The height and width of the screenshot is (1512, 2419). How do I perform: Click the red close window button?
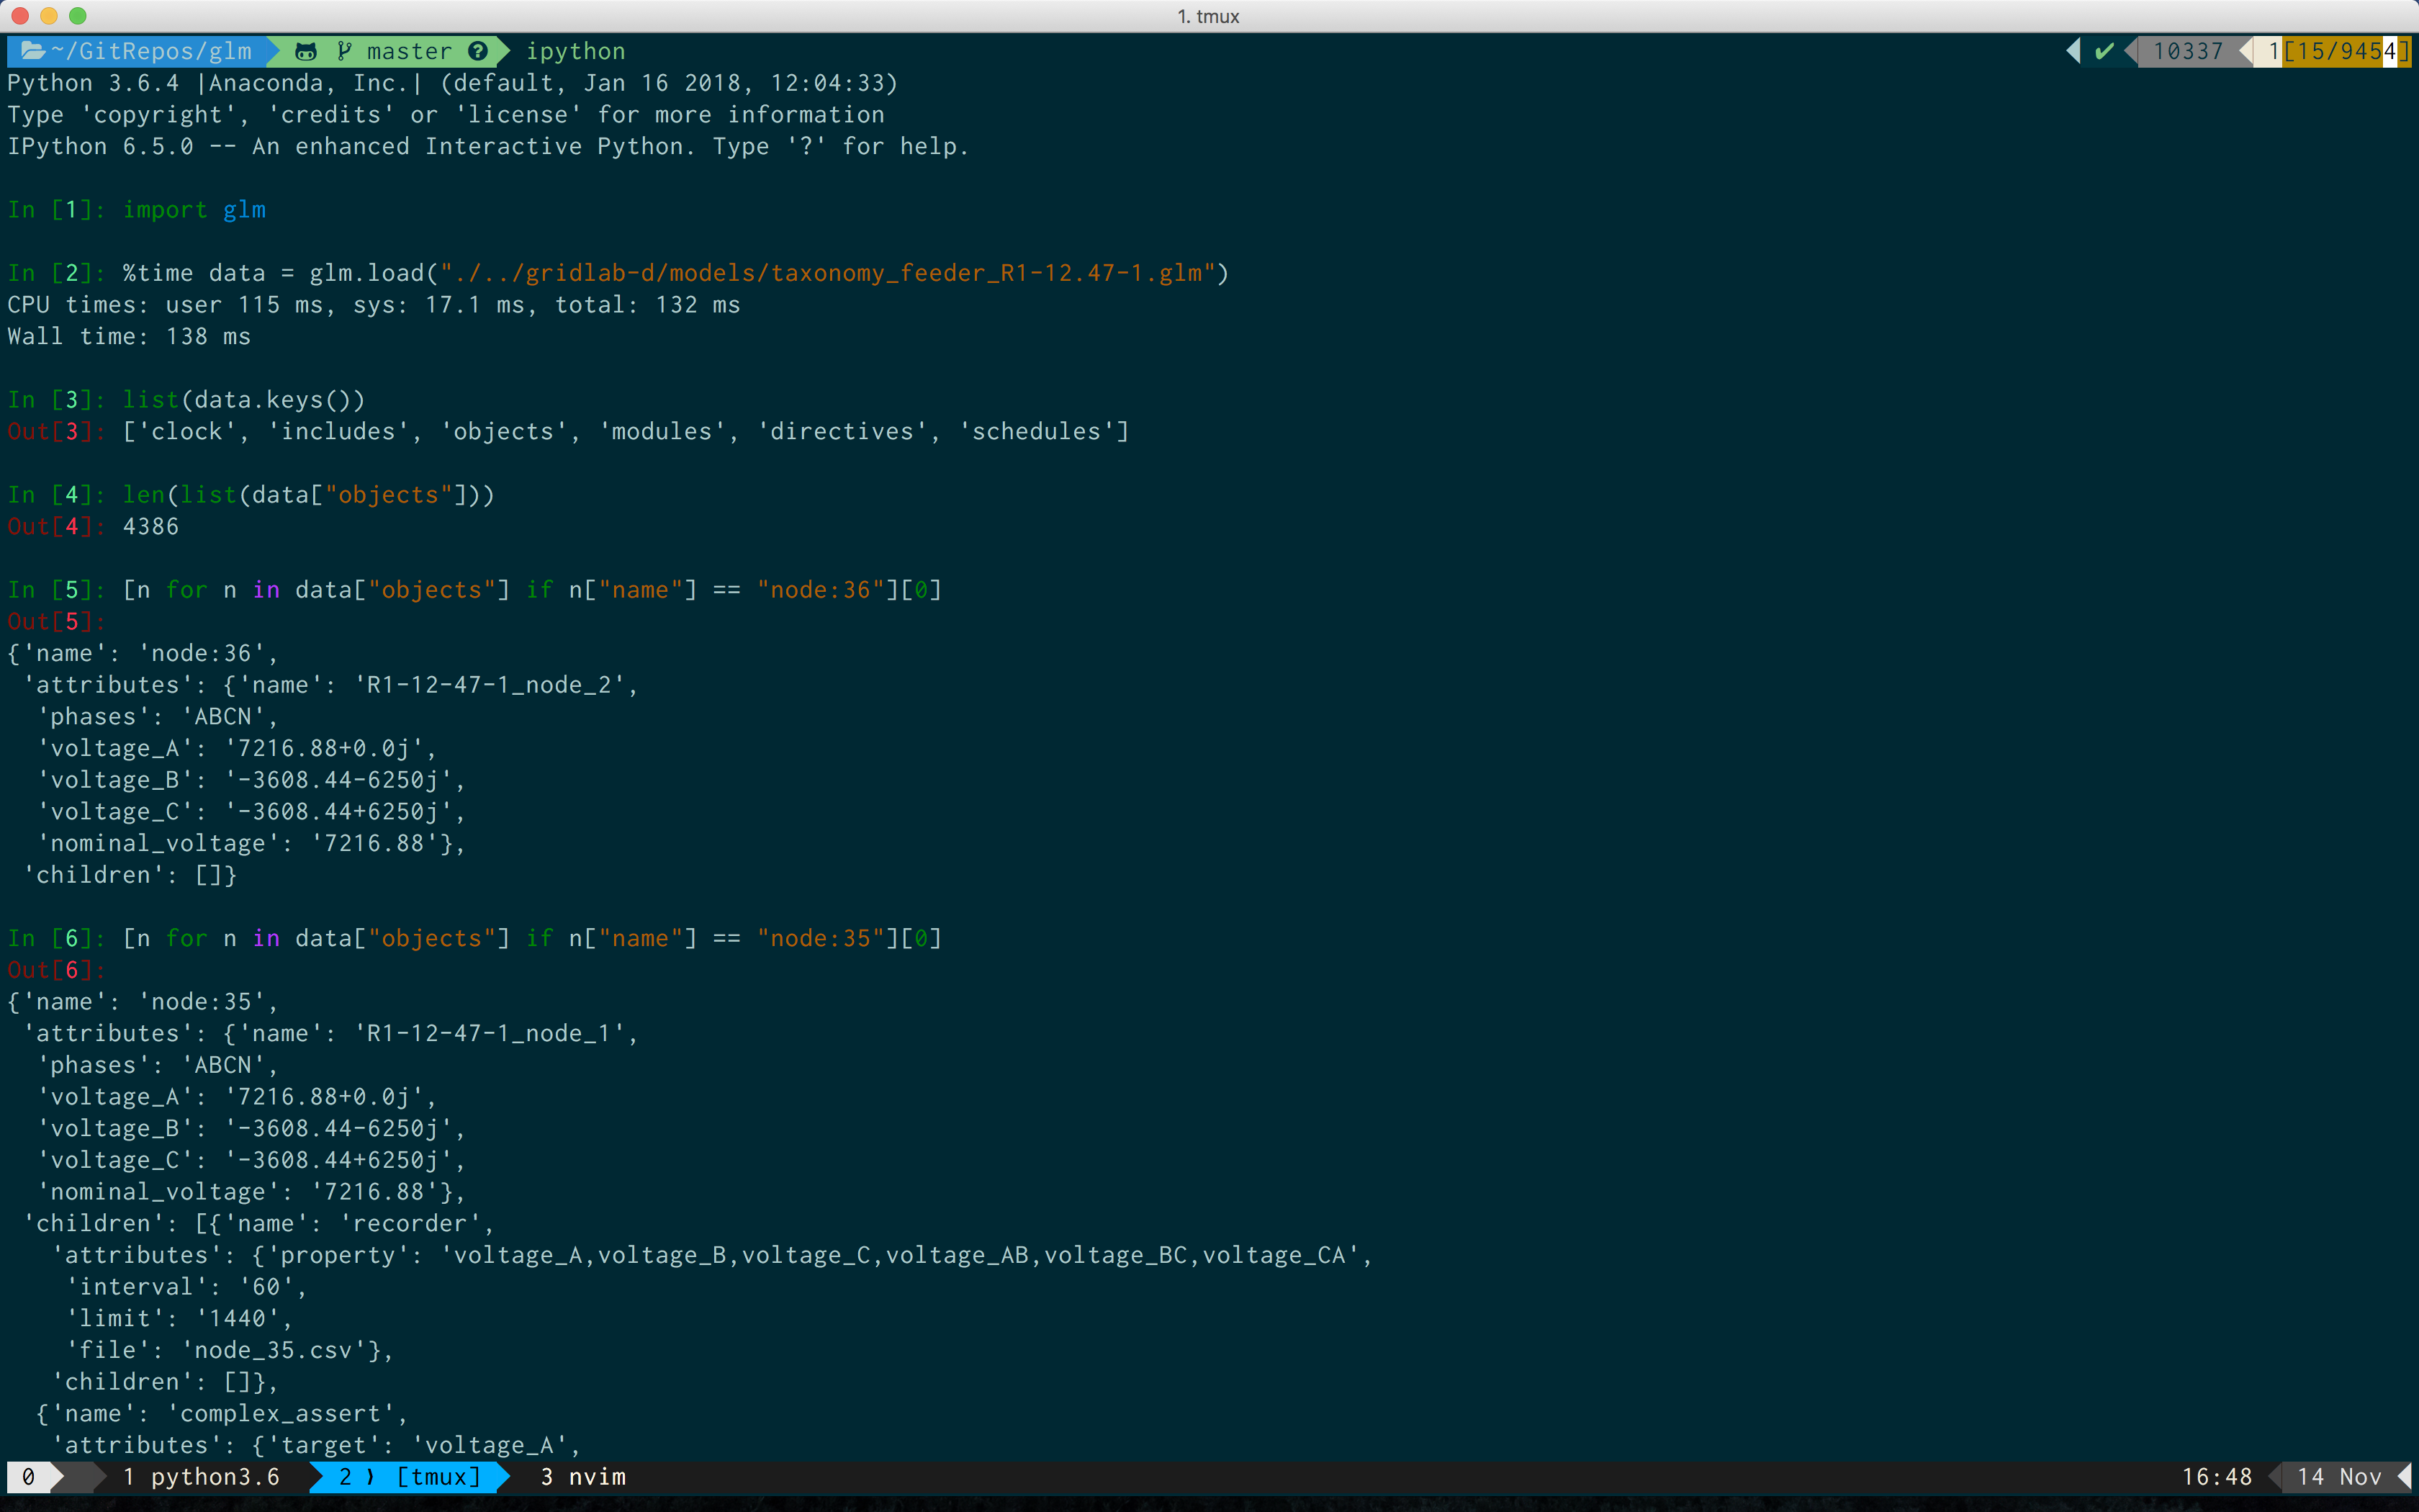pyautogui.click(x=20, y=16)
